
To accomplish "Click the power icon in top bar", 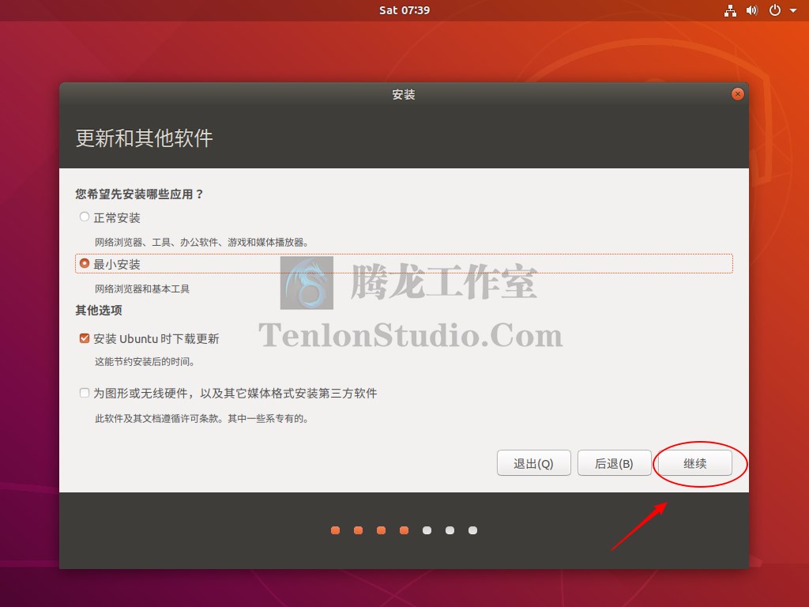I will pyautogui.click(x=774, y=10).
